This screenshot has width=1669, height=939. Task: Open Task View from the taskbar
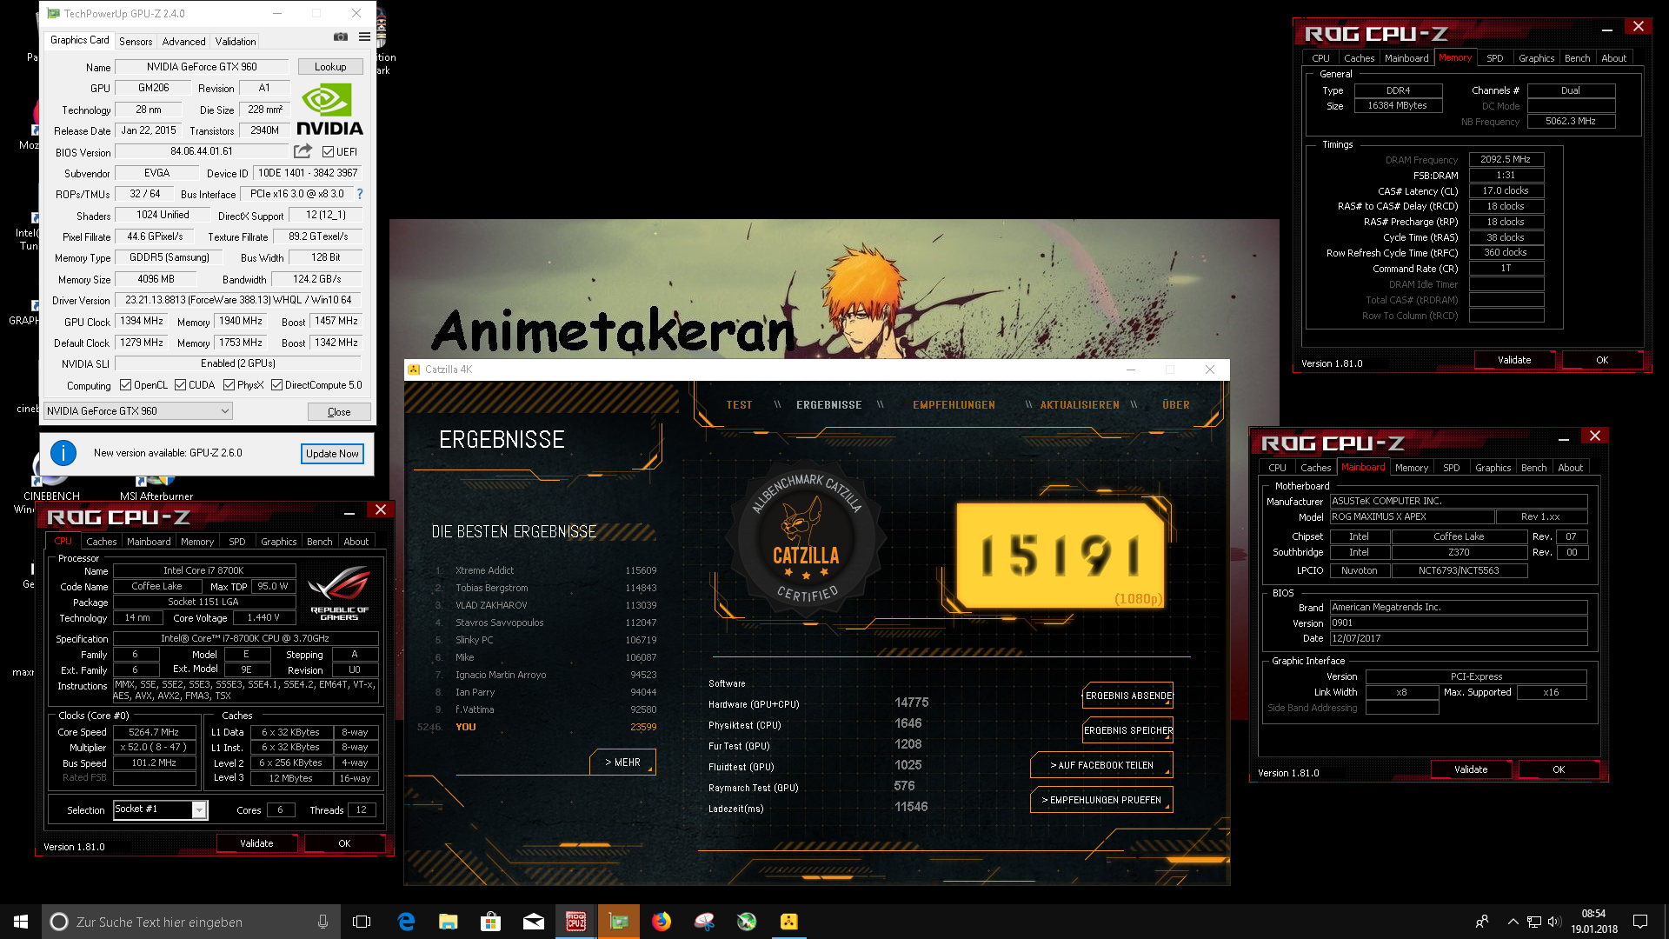tap(362, 922)
